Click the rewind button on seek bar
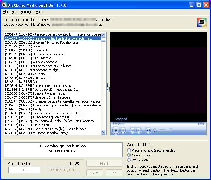Image resolution: width=211 pixels, height=180 pixels. [x=116, y=123]
